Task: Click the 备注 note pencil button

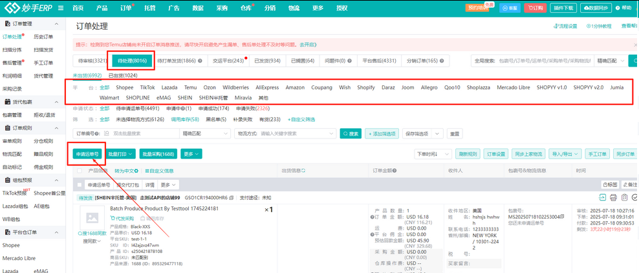Action: pyautogui.click(x=630, y=184)
